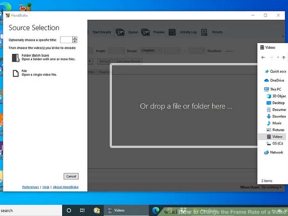Open the Preferences link

tap(30, 187)
